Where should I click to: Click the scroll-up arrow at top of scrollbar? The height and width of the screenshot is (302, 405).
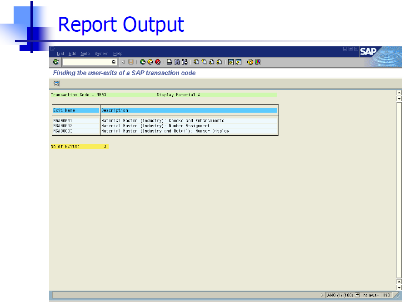coord(399,93)
